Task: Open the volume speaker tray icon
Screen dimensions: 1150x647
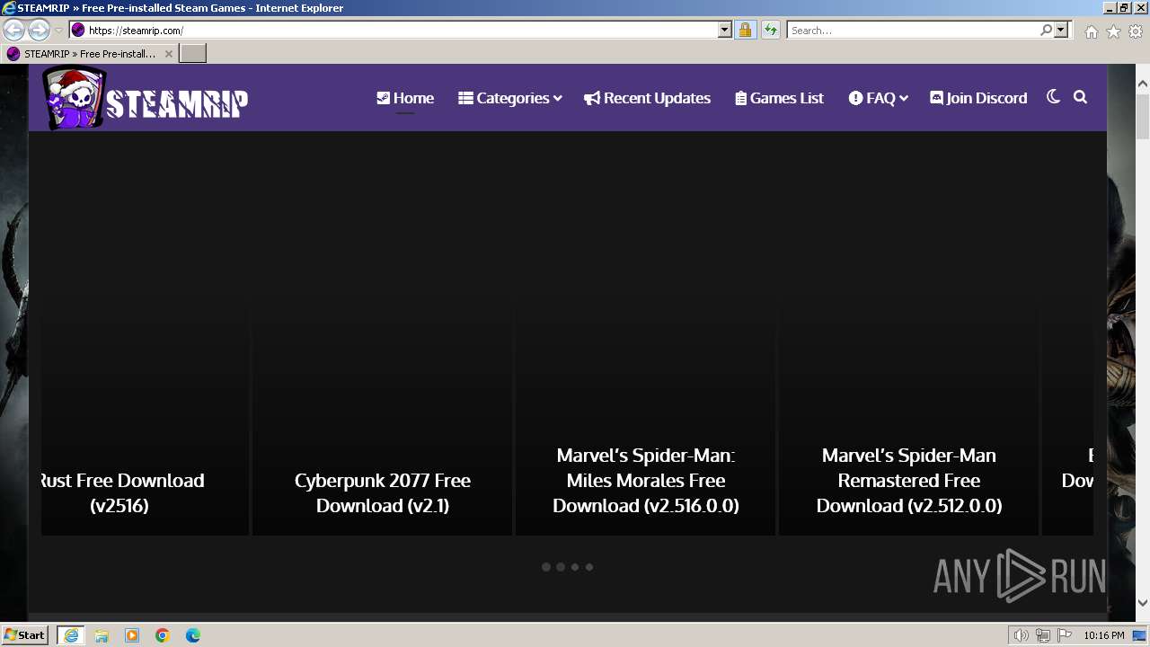Action: [x=1022, y=635]
